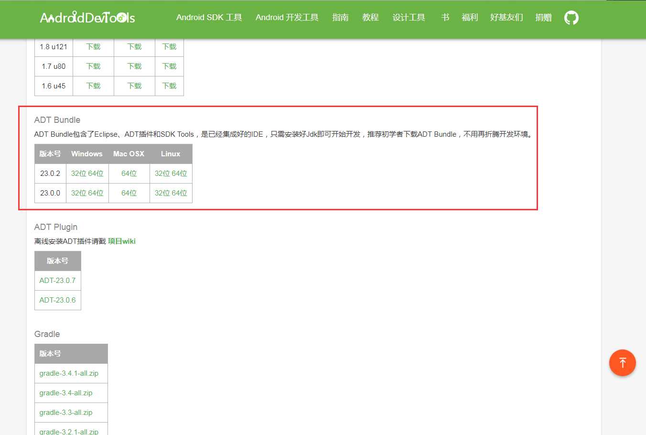Download ADT-23.0.7 plugin

[x=57, y=281]
